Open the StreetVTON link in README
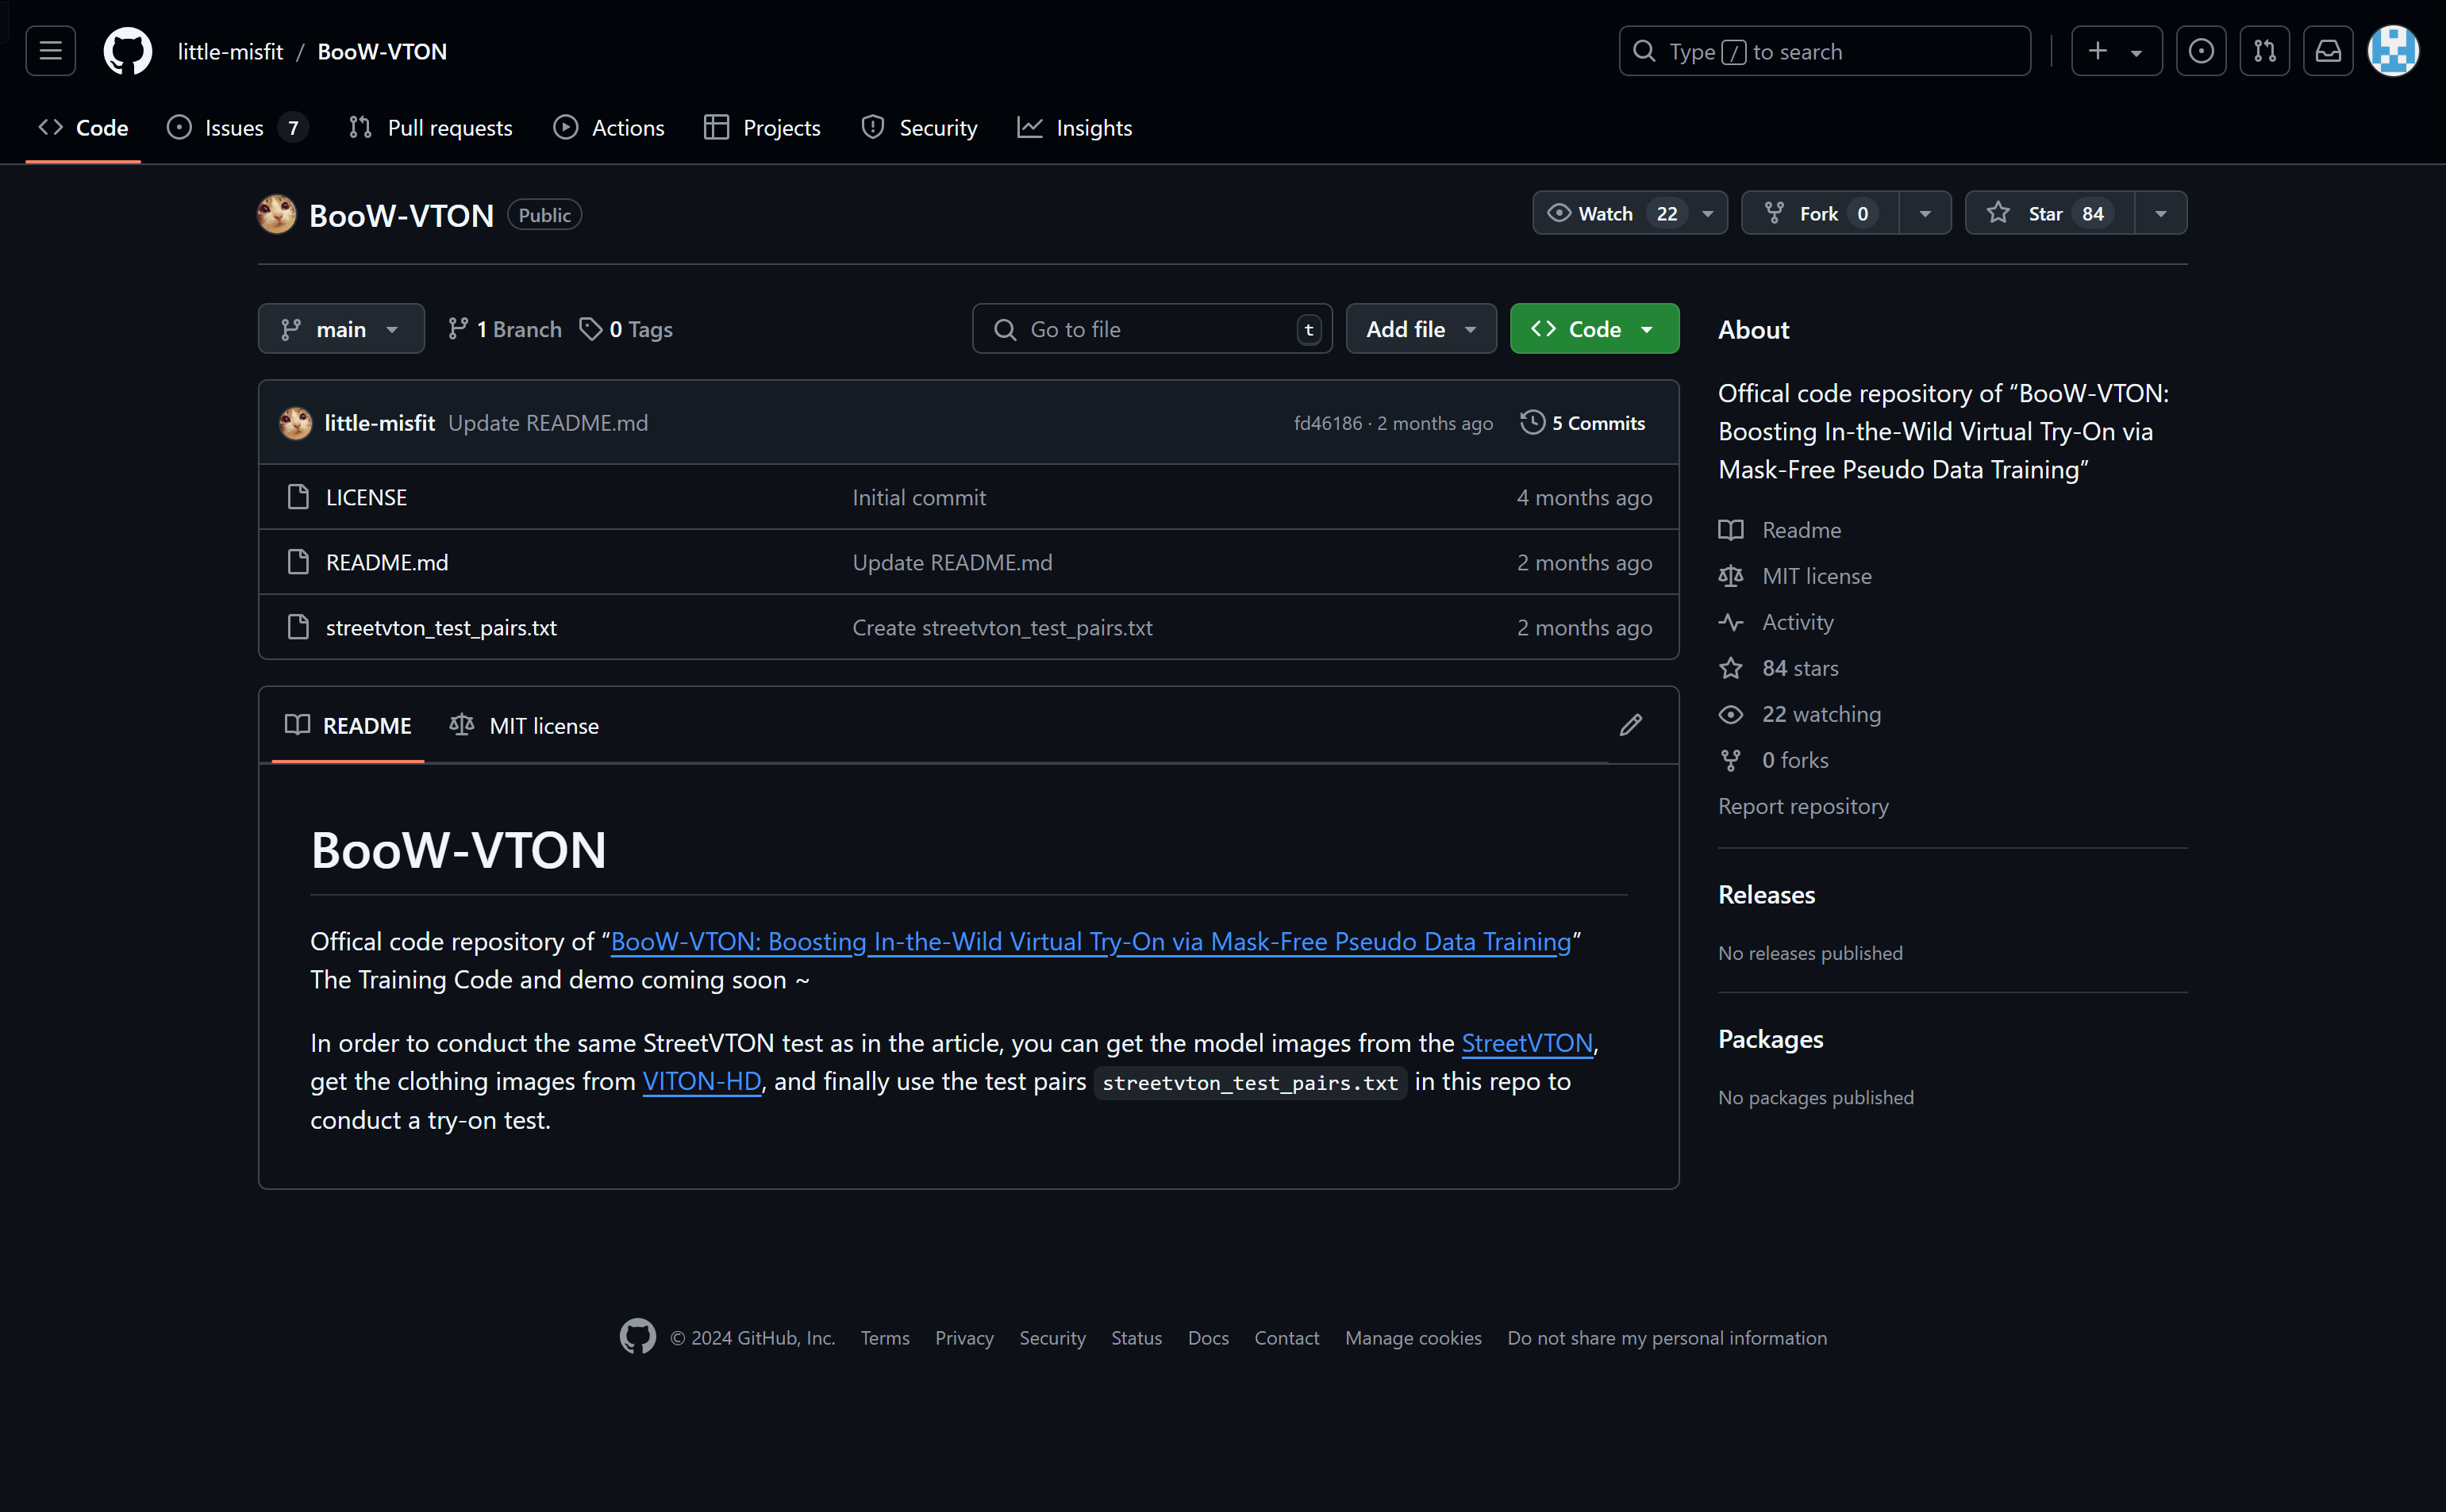Screen dimensions: 2446x1512 coord(1527,1043)
